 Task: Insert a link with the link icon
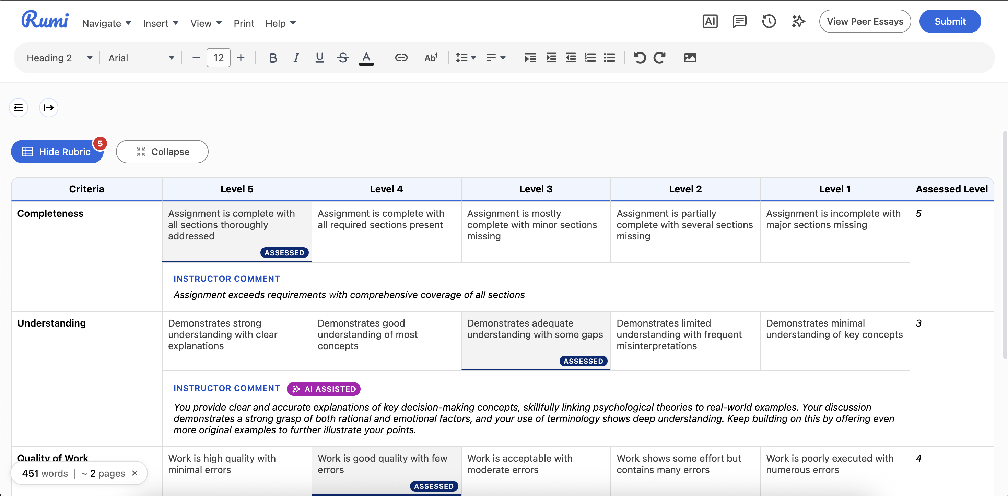pos(401,58)
